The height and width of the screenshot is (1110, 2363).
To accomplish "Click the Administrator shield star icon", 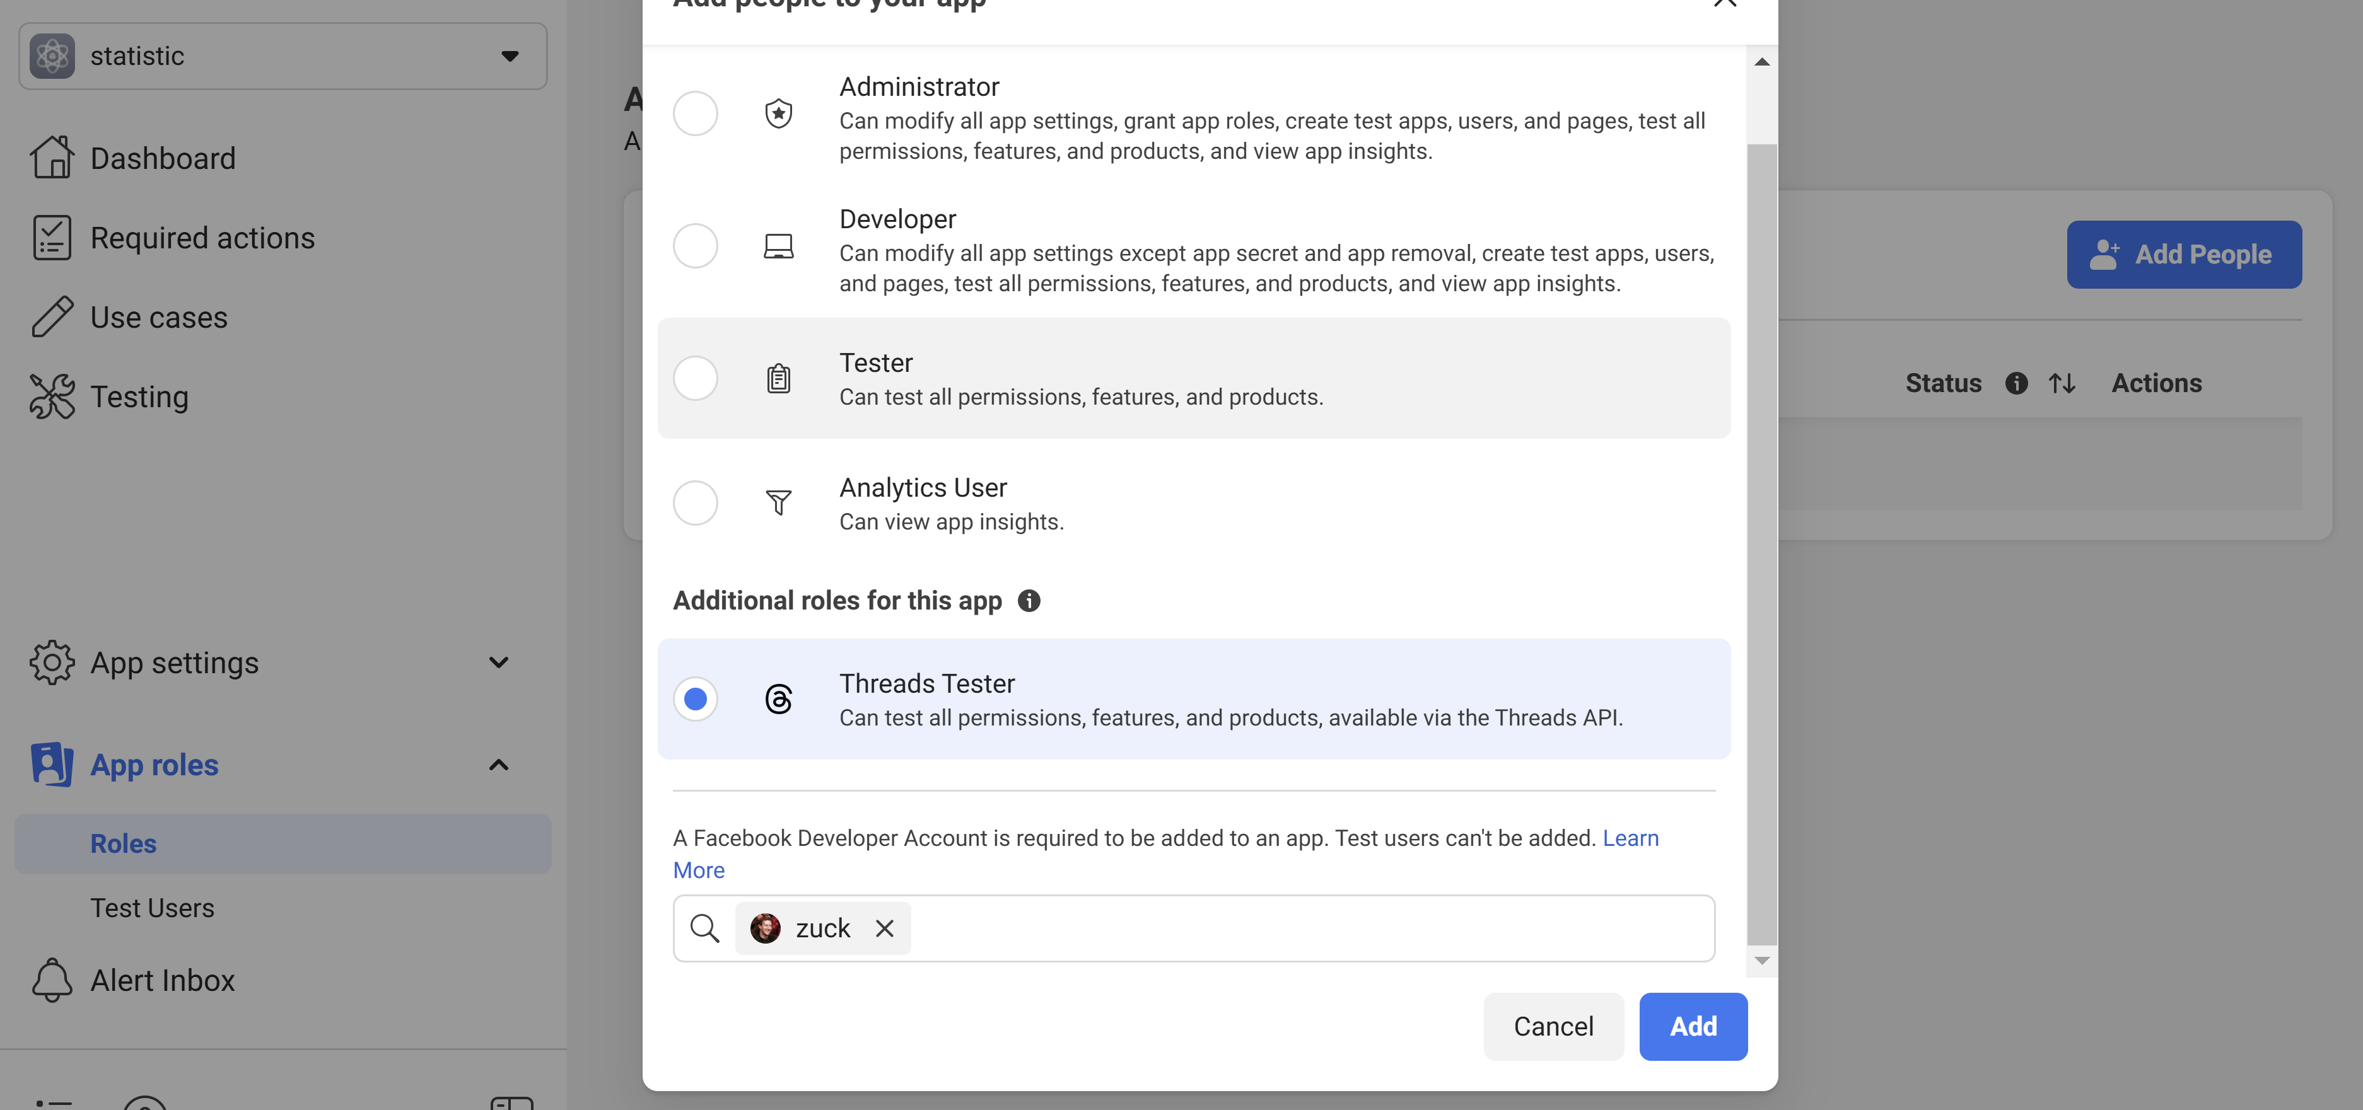I will [779, 113].
